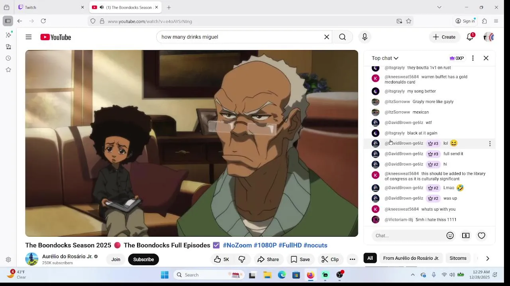Clip the video with scissors button
510x286 pixels.
330,259
